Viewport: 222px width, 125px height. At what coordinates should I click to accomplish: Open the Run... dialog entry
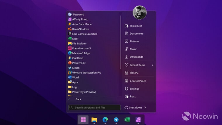[x=131, y=96]
